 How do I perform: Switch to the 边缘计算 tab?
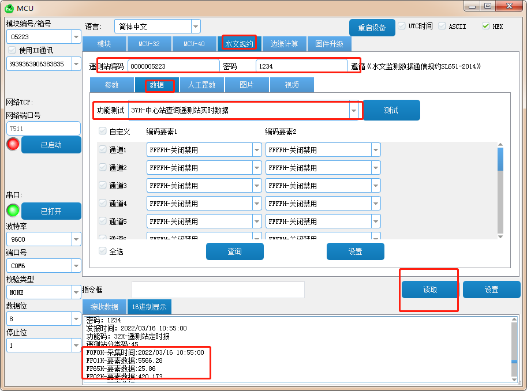click(x=284, y=44)
